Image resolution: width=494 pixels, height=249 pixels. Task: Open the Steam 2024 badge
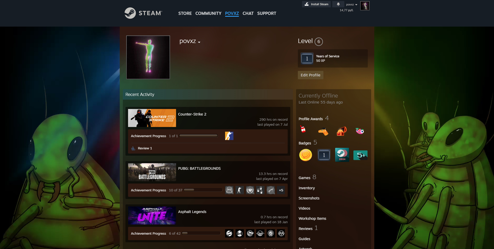click(x=342, y=155)
